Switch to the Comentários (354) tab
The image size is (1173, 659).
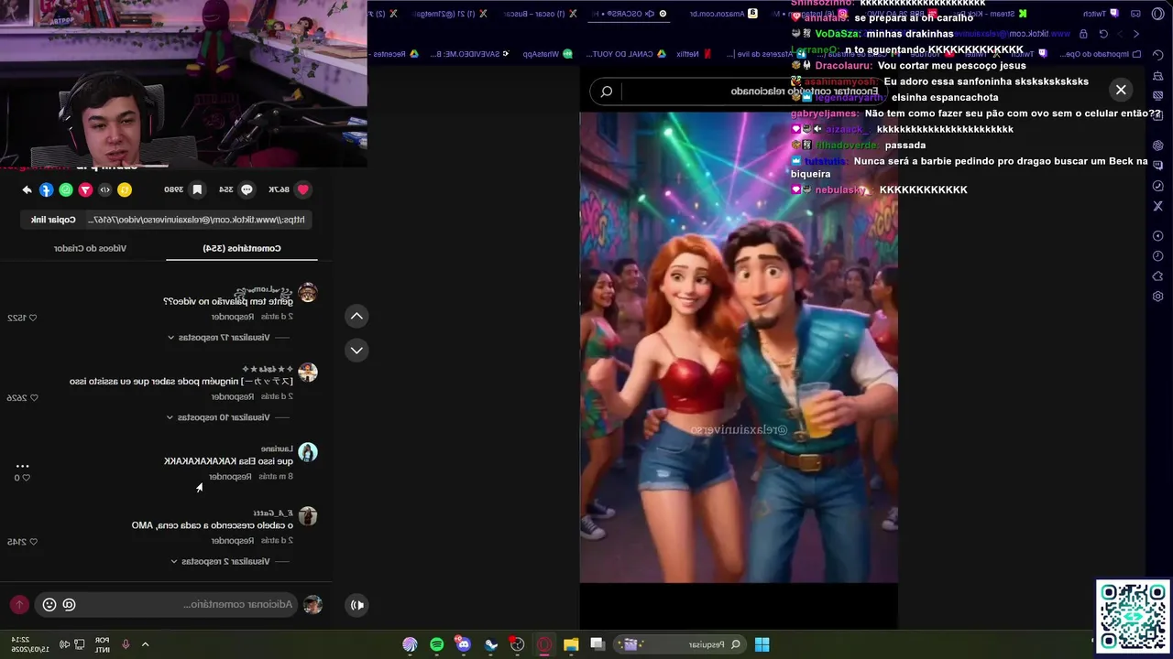pyautogui.click(x=242, y=248)
